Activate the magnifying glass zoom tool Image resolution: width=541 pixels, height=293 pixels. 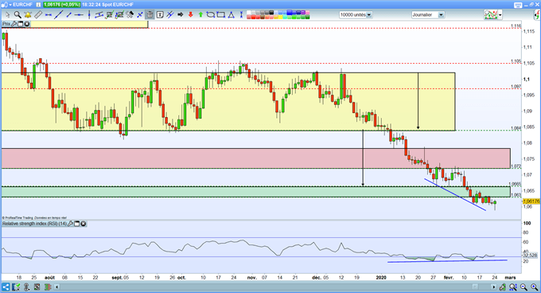pyautogui.click(x=18, y=15)
